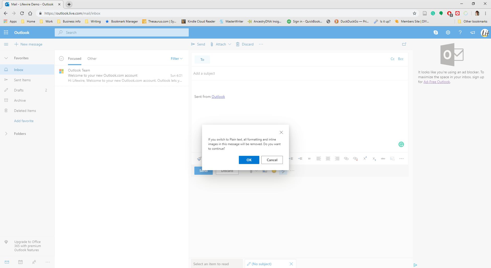The image size is (491, 268).
Task: Apply quote formatting
Action: [x=309, y=159]
